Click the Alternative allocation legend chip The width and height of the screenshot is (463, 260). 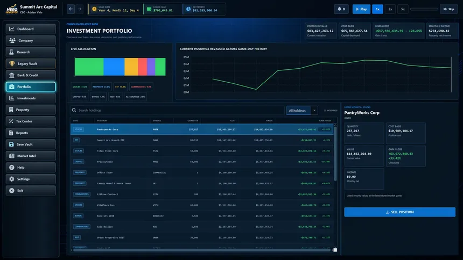coord(135,97)
